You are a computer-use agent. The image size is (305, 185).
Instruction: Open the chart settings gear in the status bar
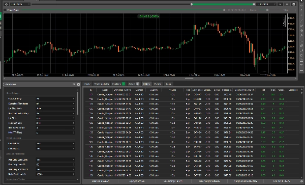coord(301,181)
